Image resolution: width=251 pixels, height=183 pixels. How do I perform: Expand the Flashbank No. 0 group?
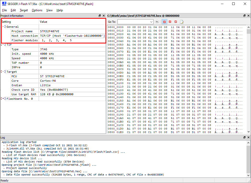(x=3, y=99)
